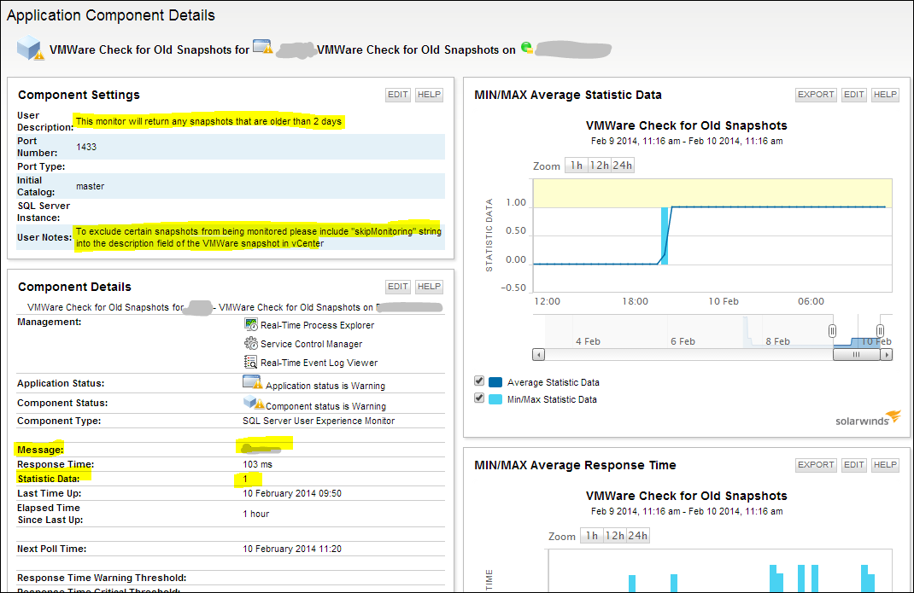Click the SolarWinds logo on the chart
Image resolution: width=914 pixels, height=593 pixels.
pos(868,418)
